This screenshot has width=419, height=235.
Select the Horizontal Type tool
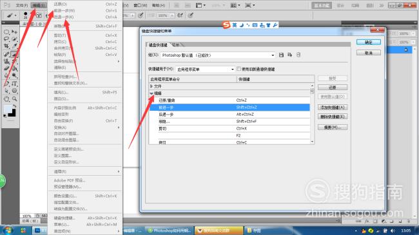pos(15,84)
